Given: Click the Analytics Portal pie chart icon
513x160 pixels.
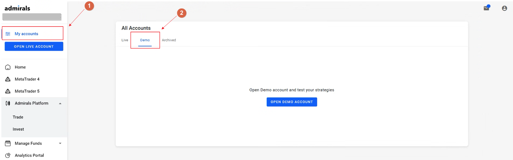Looking at the screenshot, I should [8, 156].
